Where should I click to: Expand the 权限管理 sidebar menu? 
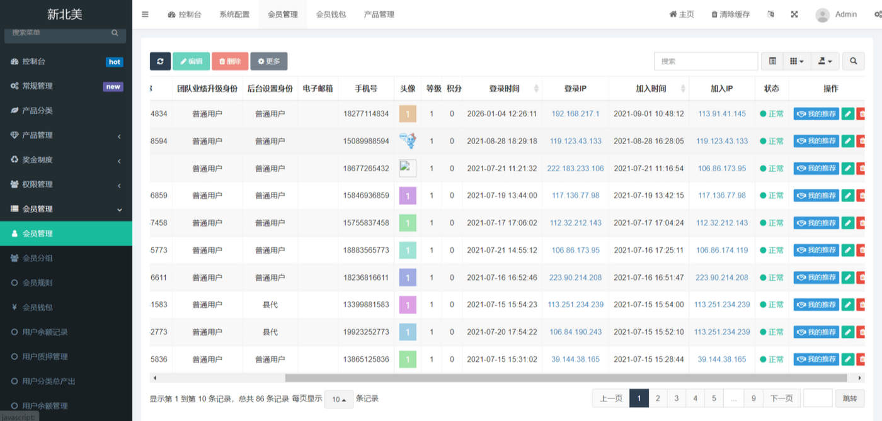click(66, 184)
